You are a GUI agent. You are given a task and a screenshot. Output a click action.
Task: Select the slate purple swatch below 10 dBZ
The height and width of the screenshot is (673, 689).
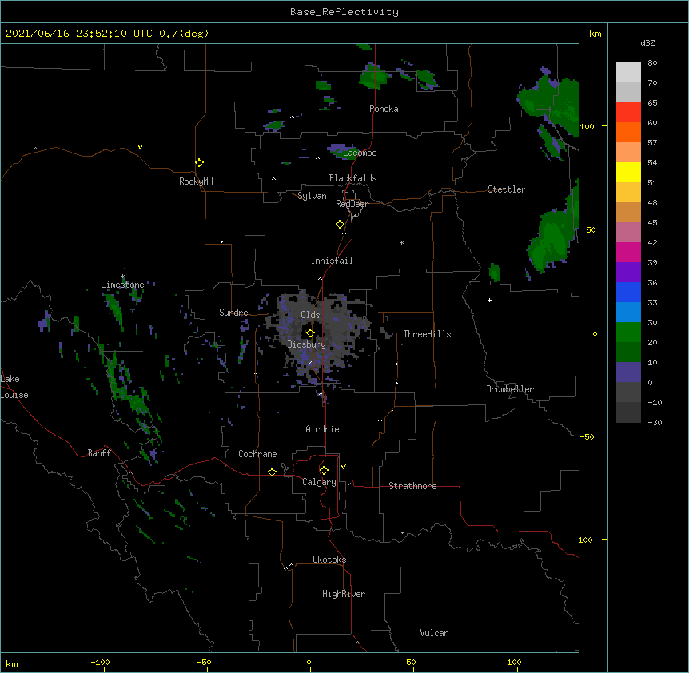(628, 372)
